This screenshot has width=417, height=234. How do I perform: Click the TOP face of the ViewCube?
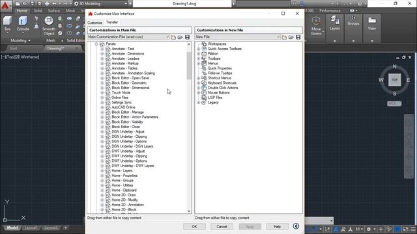[x=394, y=80]
